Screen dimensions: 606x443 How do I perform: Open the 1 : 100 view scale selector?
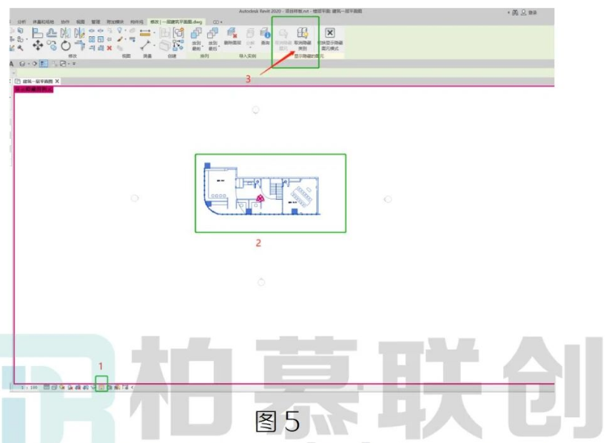pyautogui.click(x=30, y=388)
